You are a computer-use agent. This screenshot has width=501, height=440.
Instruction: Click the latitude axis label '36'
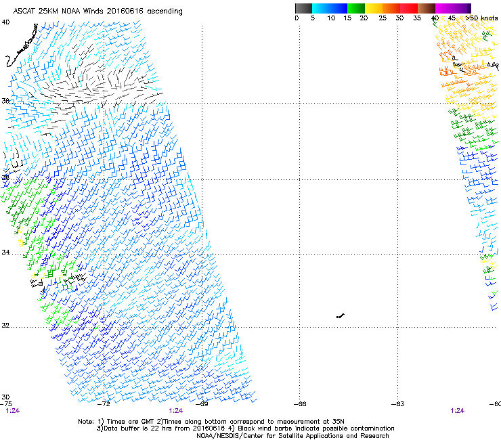click(5, 177)
